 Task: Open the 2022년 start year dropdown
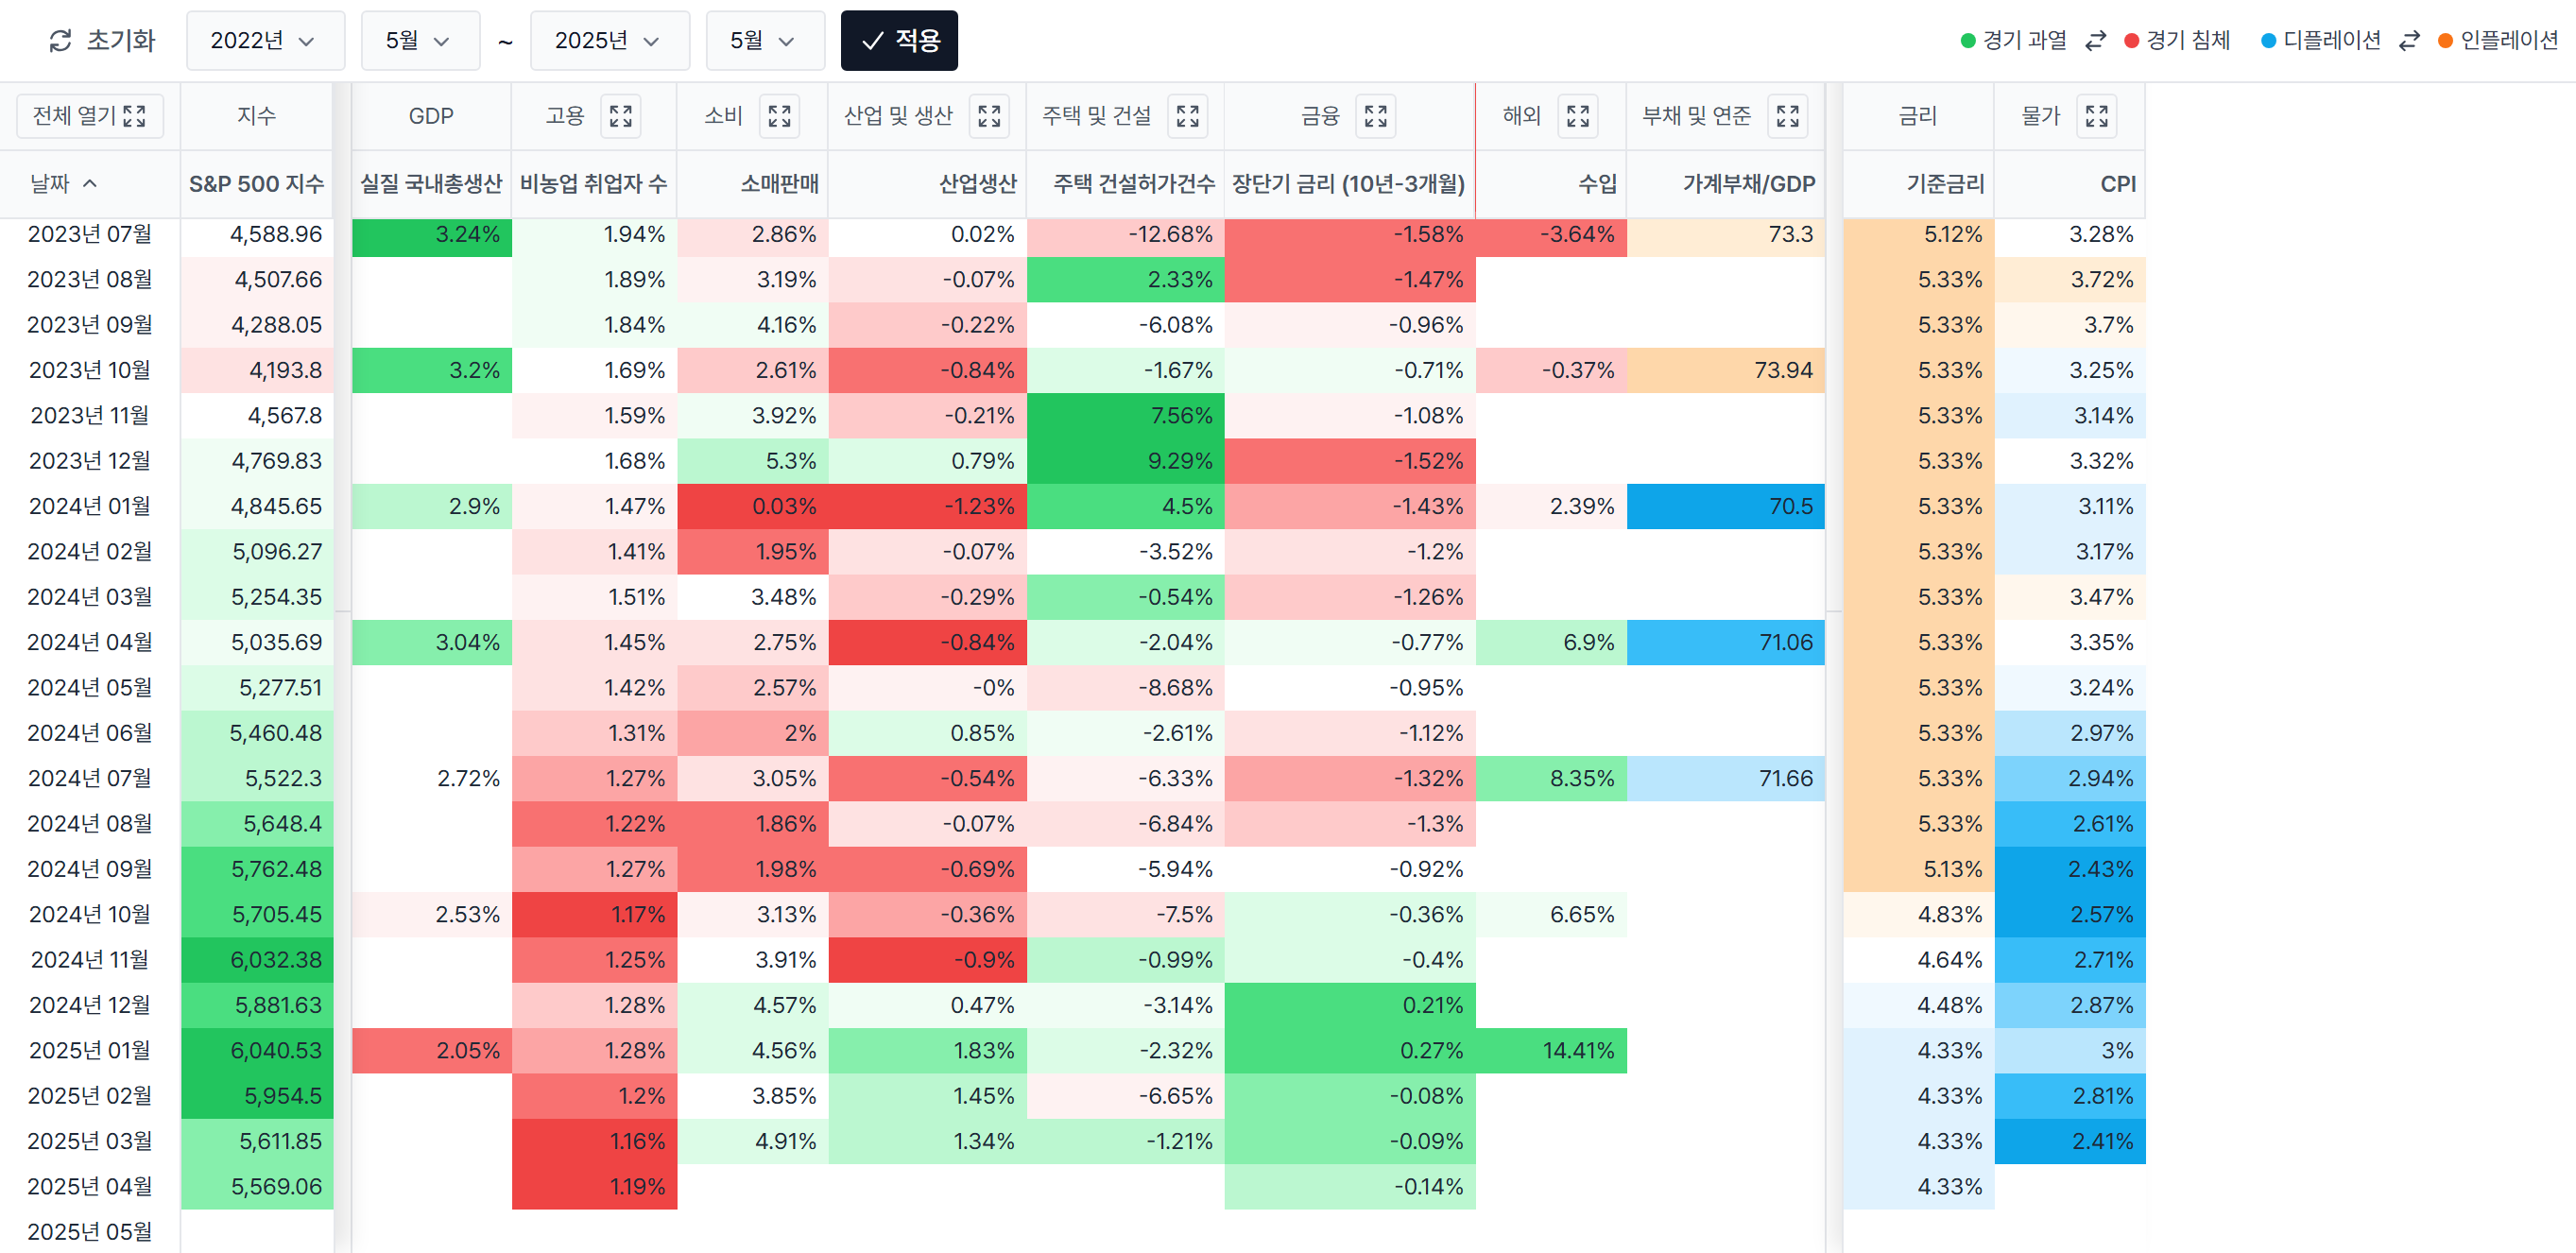264,40
